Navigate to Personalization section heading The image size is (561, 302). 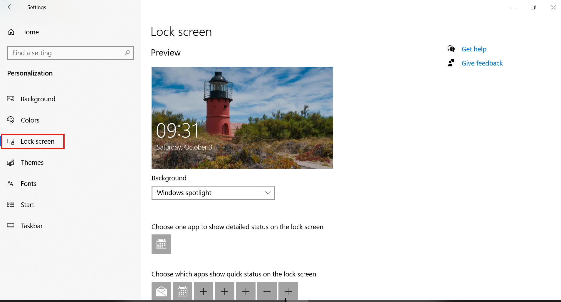coord(29,73)
